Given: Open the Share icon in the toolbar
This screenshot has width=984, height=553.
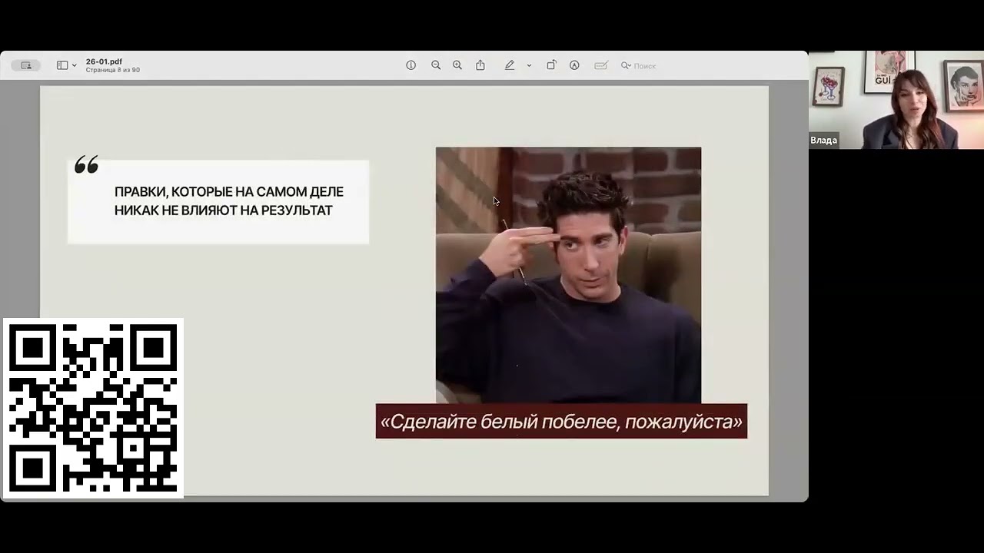Looking at the screenshot, I should click(480, 65).
